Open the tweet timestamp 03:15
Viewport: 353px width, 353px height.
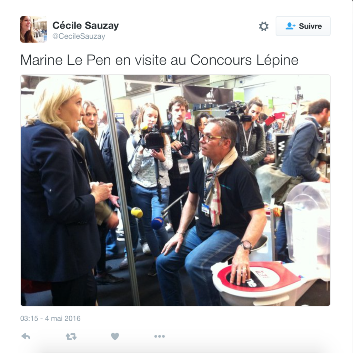29,318
